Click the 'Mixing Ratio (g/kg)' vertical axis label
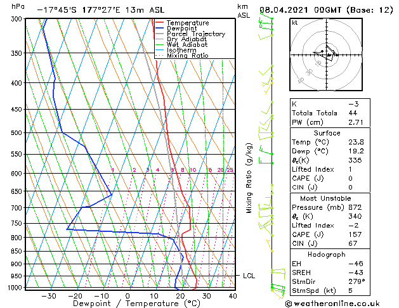 pos(249,178)
